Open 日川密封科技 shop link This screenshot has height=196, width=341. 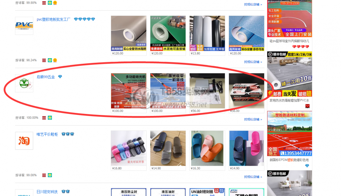pos(47,192)
